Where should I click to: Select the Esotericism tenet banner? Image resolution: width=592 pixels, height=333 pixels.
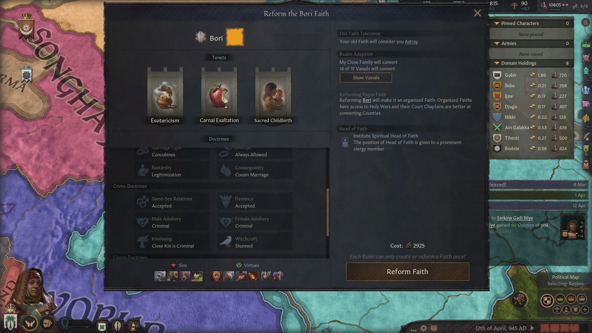tap(165, 96)
